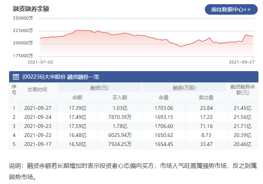Click the table grid icon beside (002236)大华股份
Image resolution: width=263 pixels, height=184 pixels.
click(16, 77)
